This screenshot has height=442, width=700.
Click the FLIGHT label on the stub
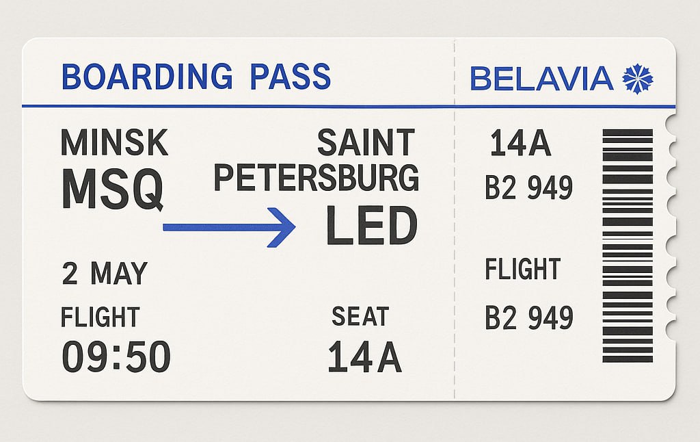click(x=523, y=269)
